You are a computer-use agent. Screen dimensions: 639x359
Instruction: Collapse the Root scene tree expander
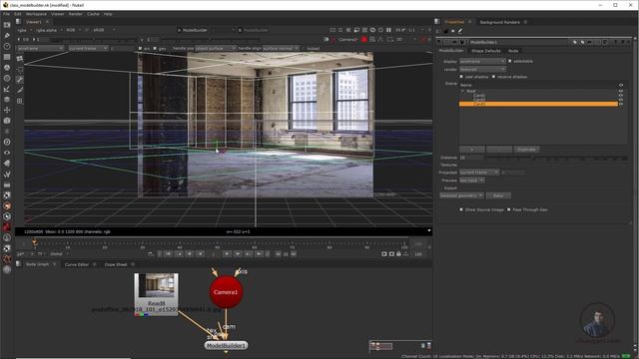point(462,91)
